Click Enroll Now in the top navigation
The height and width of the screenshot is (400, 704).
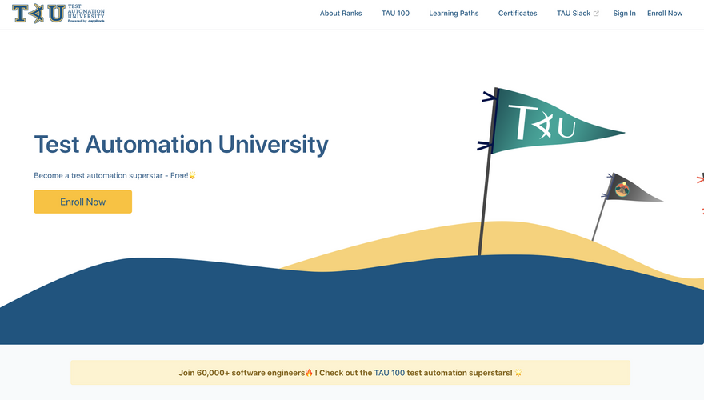pos(665,14)
